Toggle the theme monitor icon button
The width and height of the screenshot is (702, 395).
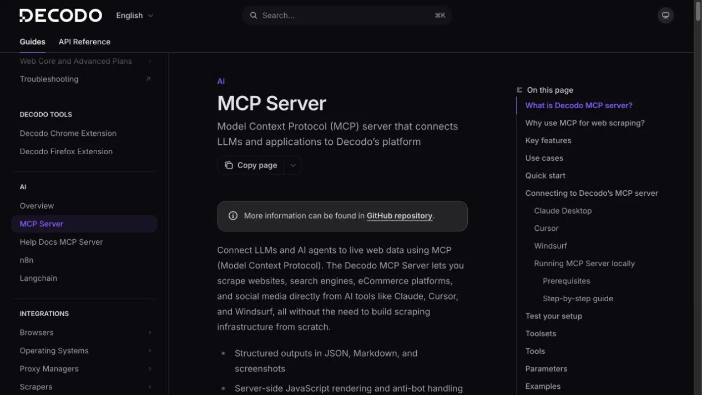665,16
